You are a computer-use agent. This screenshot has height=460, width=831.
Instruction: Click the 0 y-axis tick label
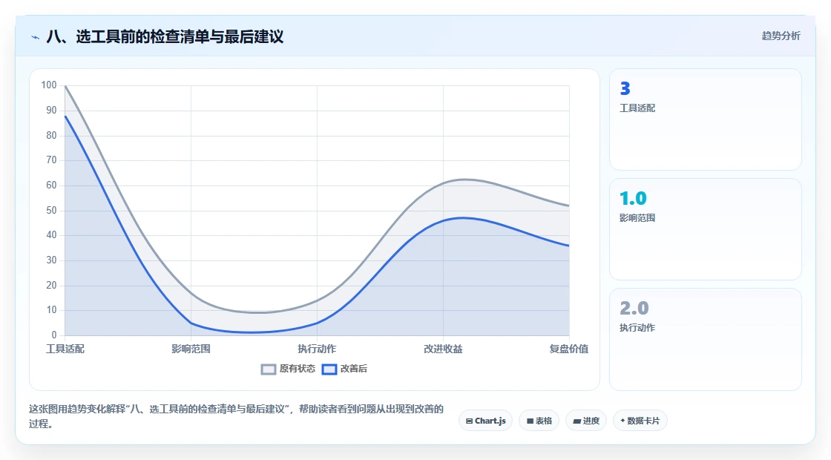point(54,335)
